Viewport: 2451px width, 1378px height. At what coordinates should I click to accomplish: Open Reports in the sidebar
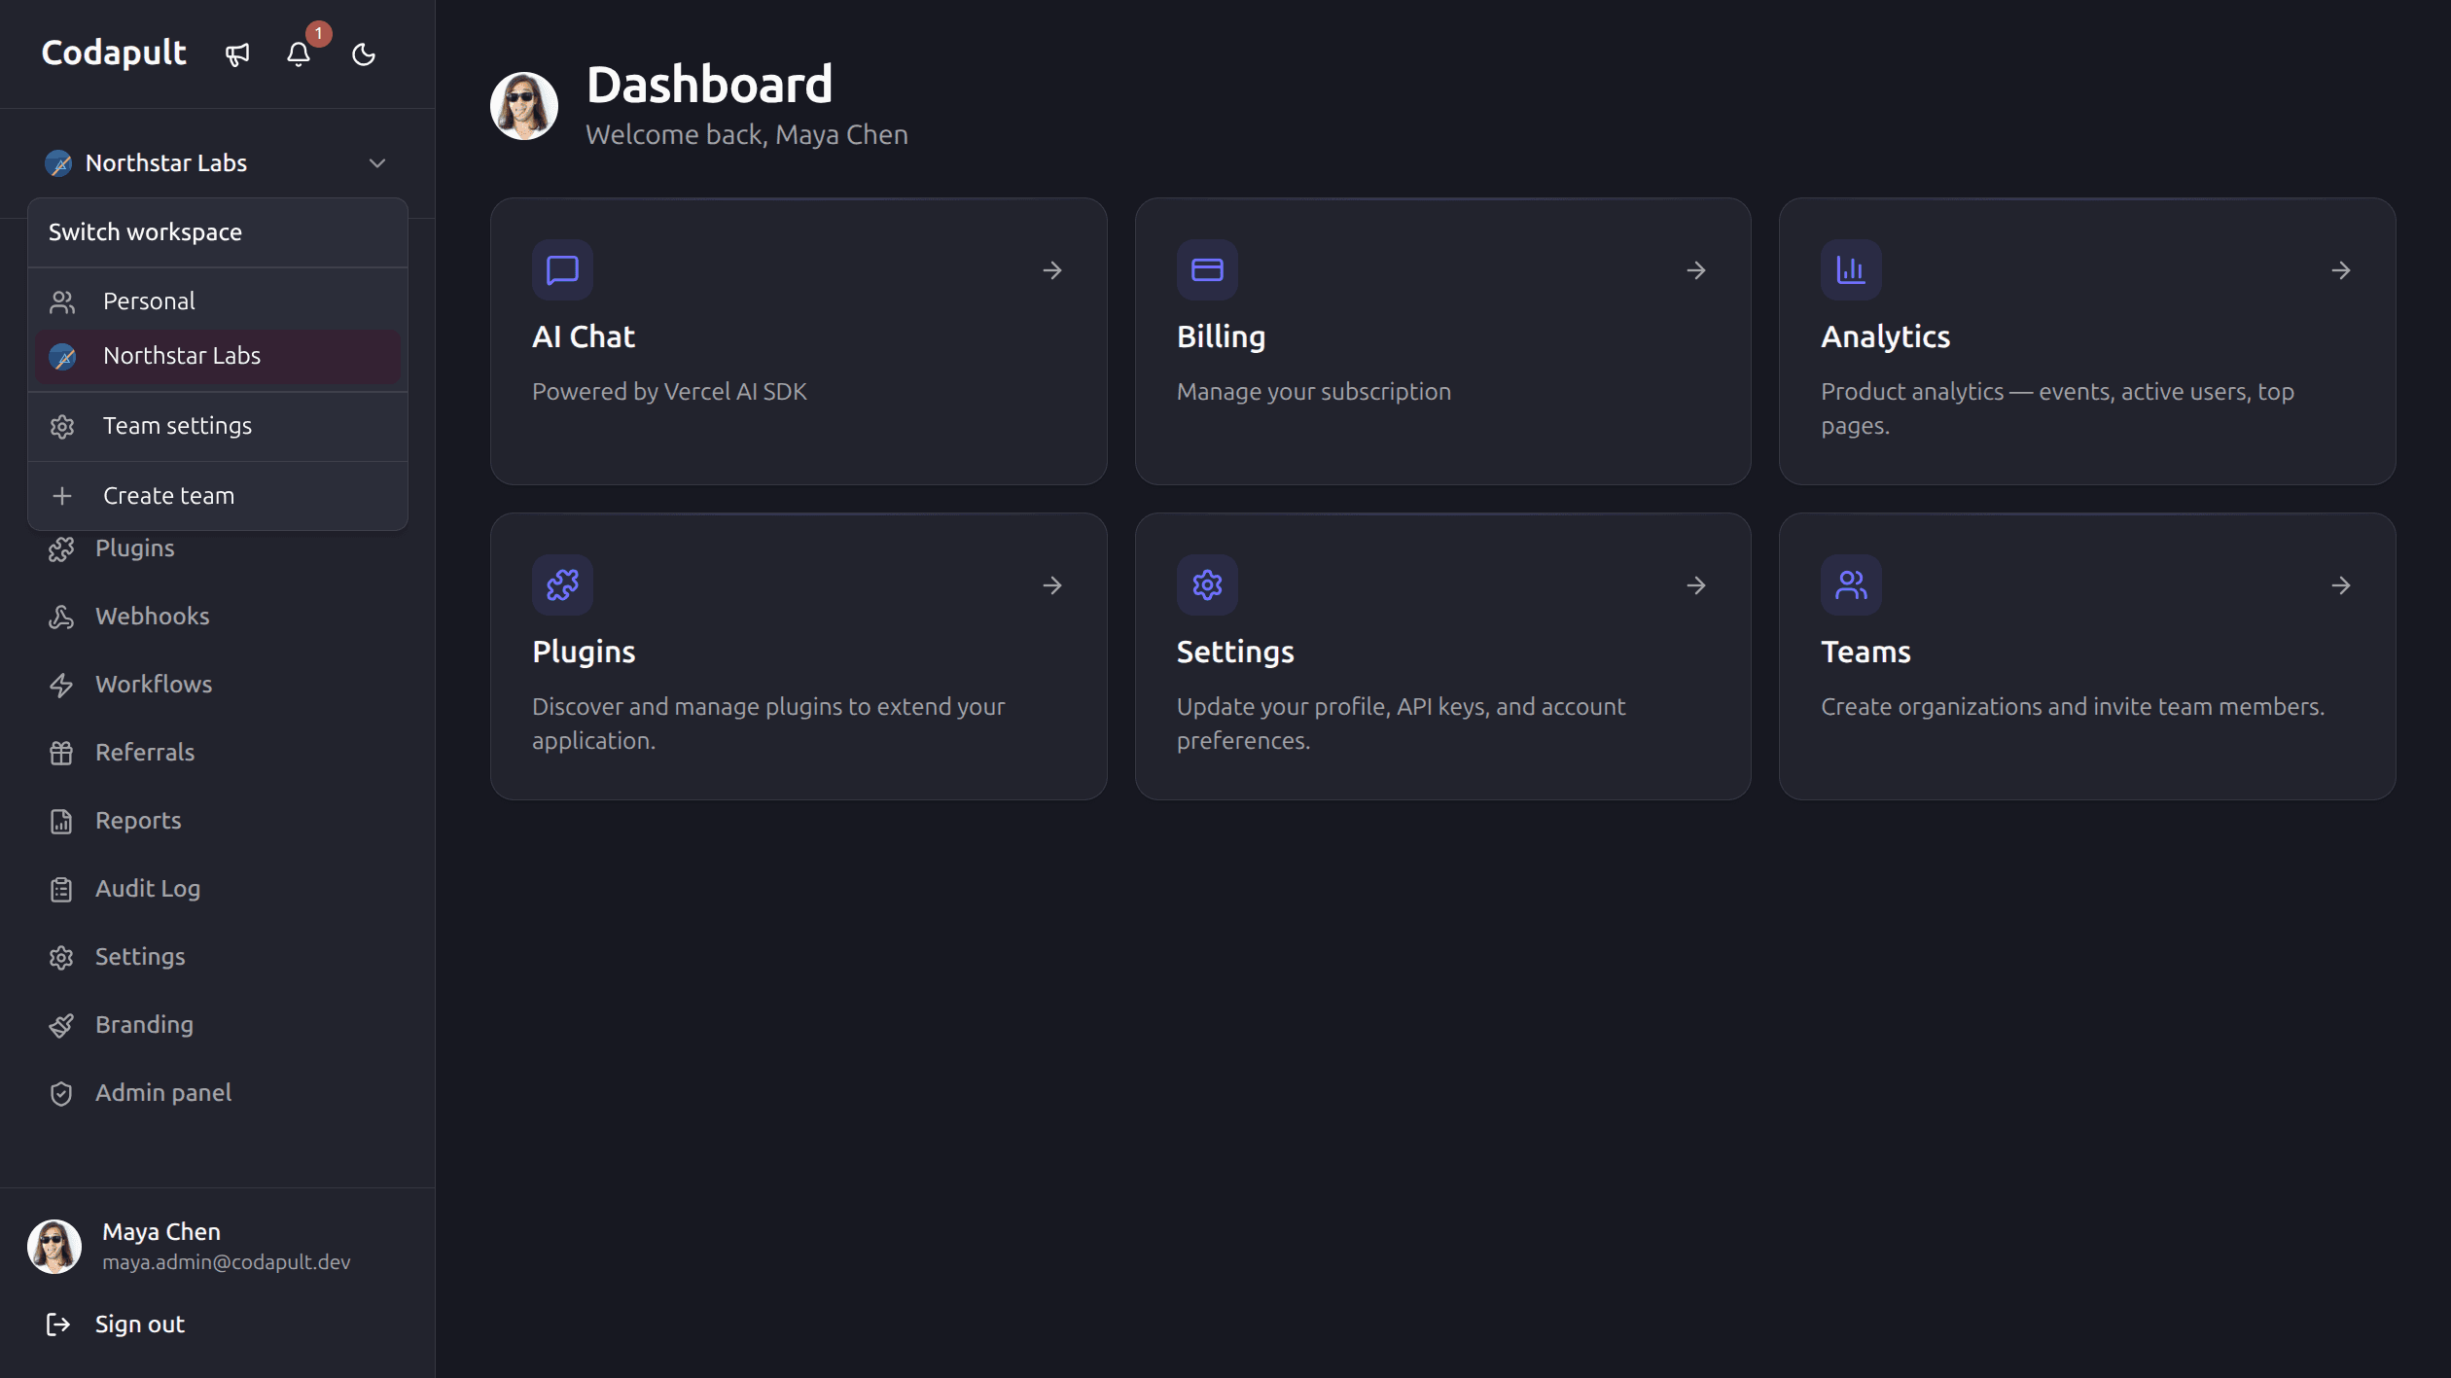tap(217, 821)
